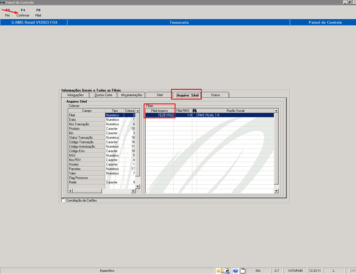Select the Nro PDV field row

coord(87,160)
